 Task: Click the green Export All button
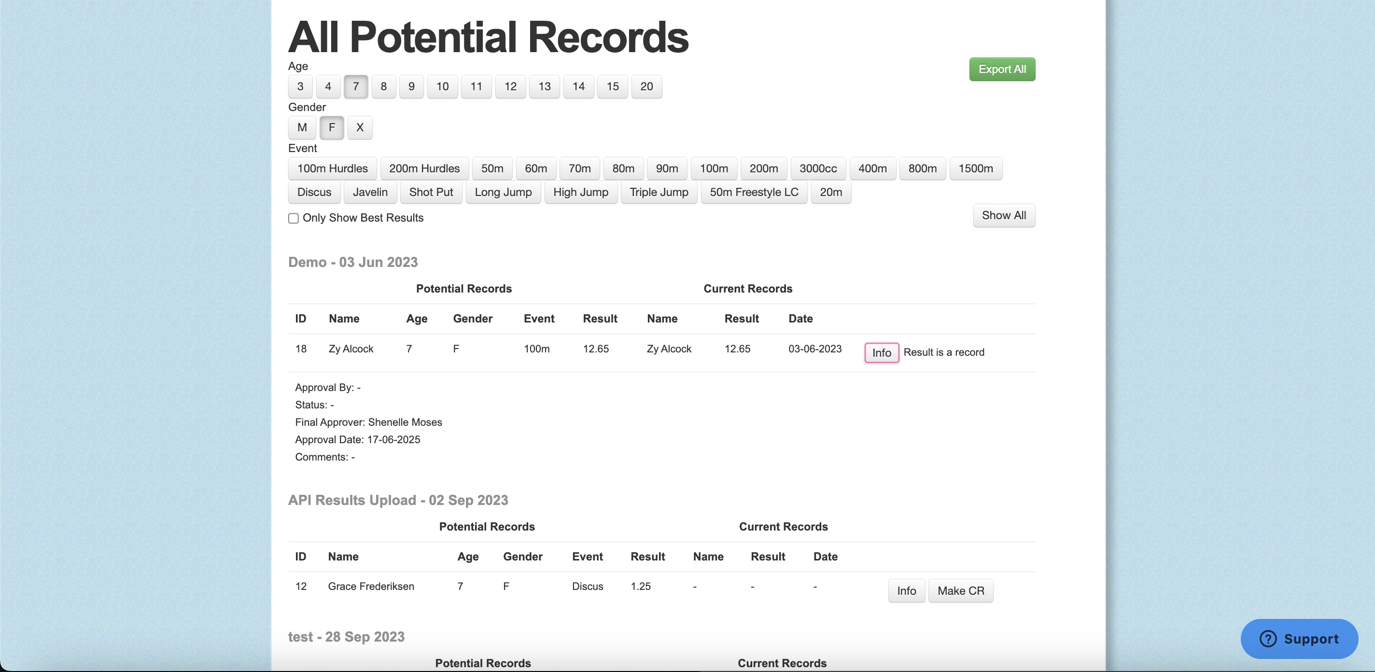click(1002, 70)
